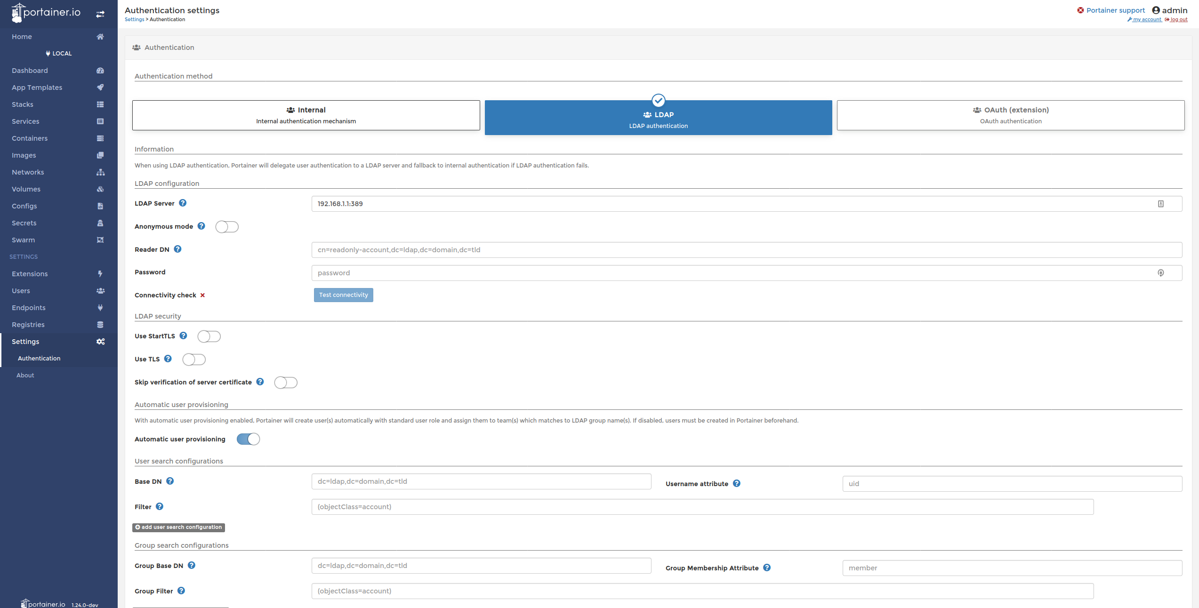1199x608 pixels.
Task: Toggle Skip verification of server certificate
Action: [286, 383]
